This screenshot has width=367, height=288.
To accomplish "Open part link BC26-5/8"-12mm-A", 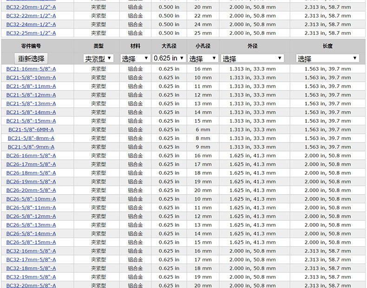I will [31, 216].
